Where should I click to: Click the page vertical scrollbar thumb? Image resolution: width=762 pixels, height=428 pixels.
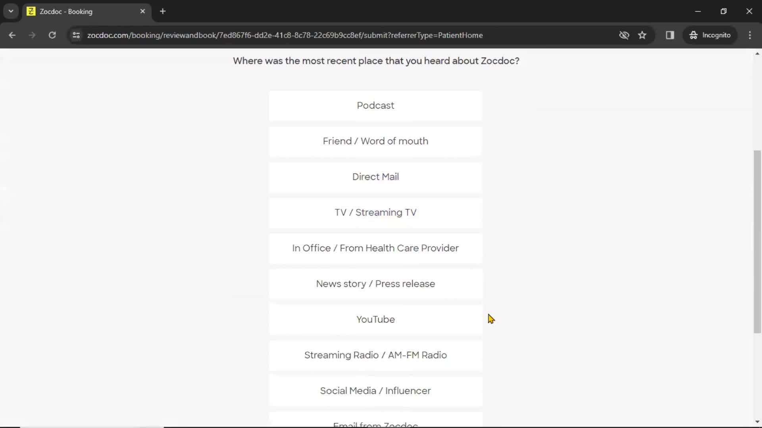coord(757,242)
